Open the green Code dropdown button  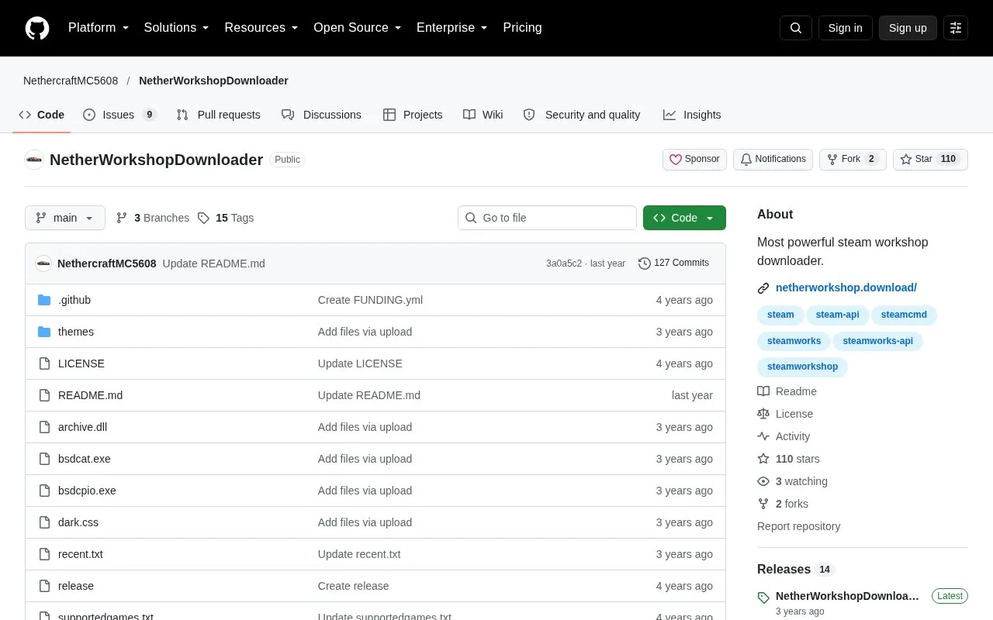pyautogui.click(x=684, y=218)
